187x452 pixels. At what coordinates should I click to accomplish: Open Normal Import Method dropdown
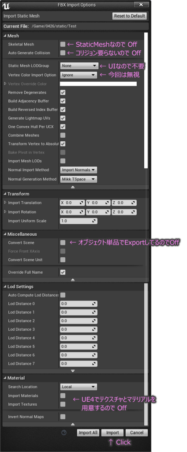coord(79,170)
